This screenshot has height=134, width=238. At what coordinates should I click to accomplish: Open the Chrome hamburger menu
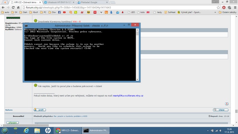pos(235,7)
